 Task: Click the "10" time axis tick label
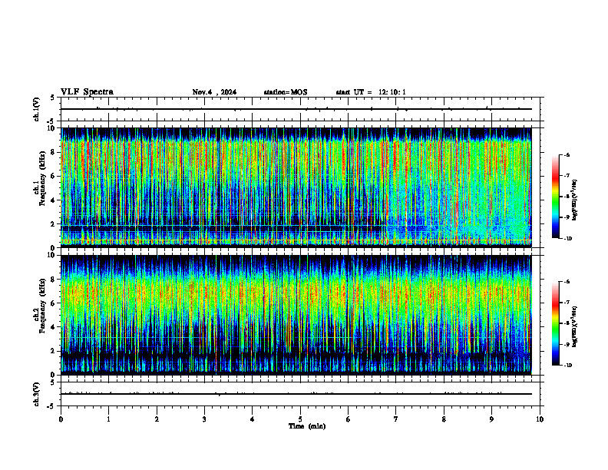[x=540, y=419]
